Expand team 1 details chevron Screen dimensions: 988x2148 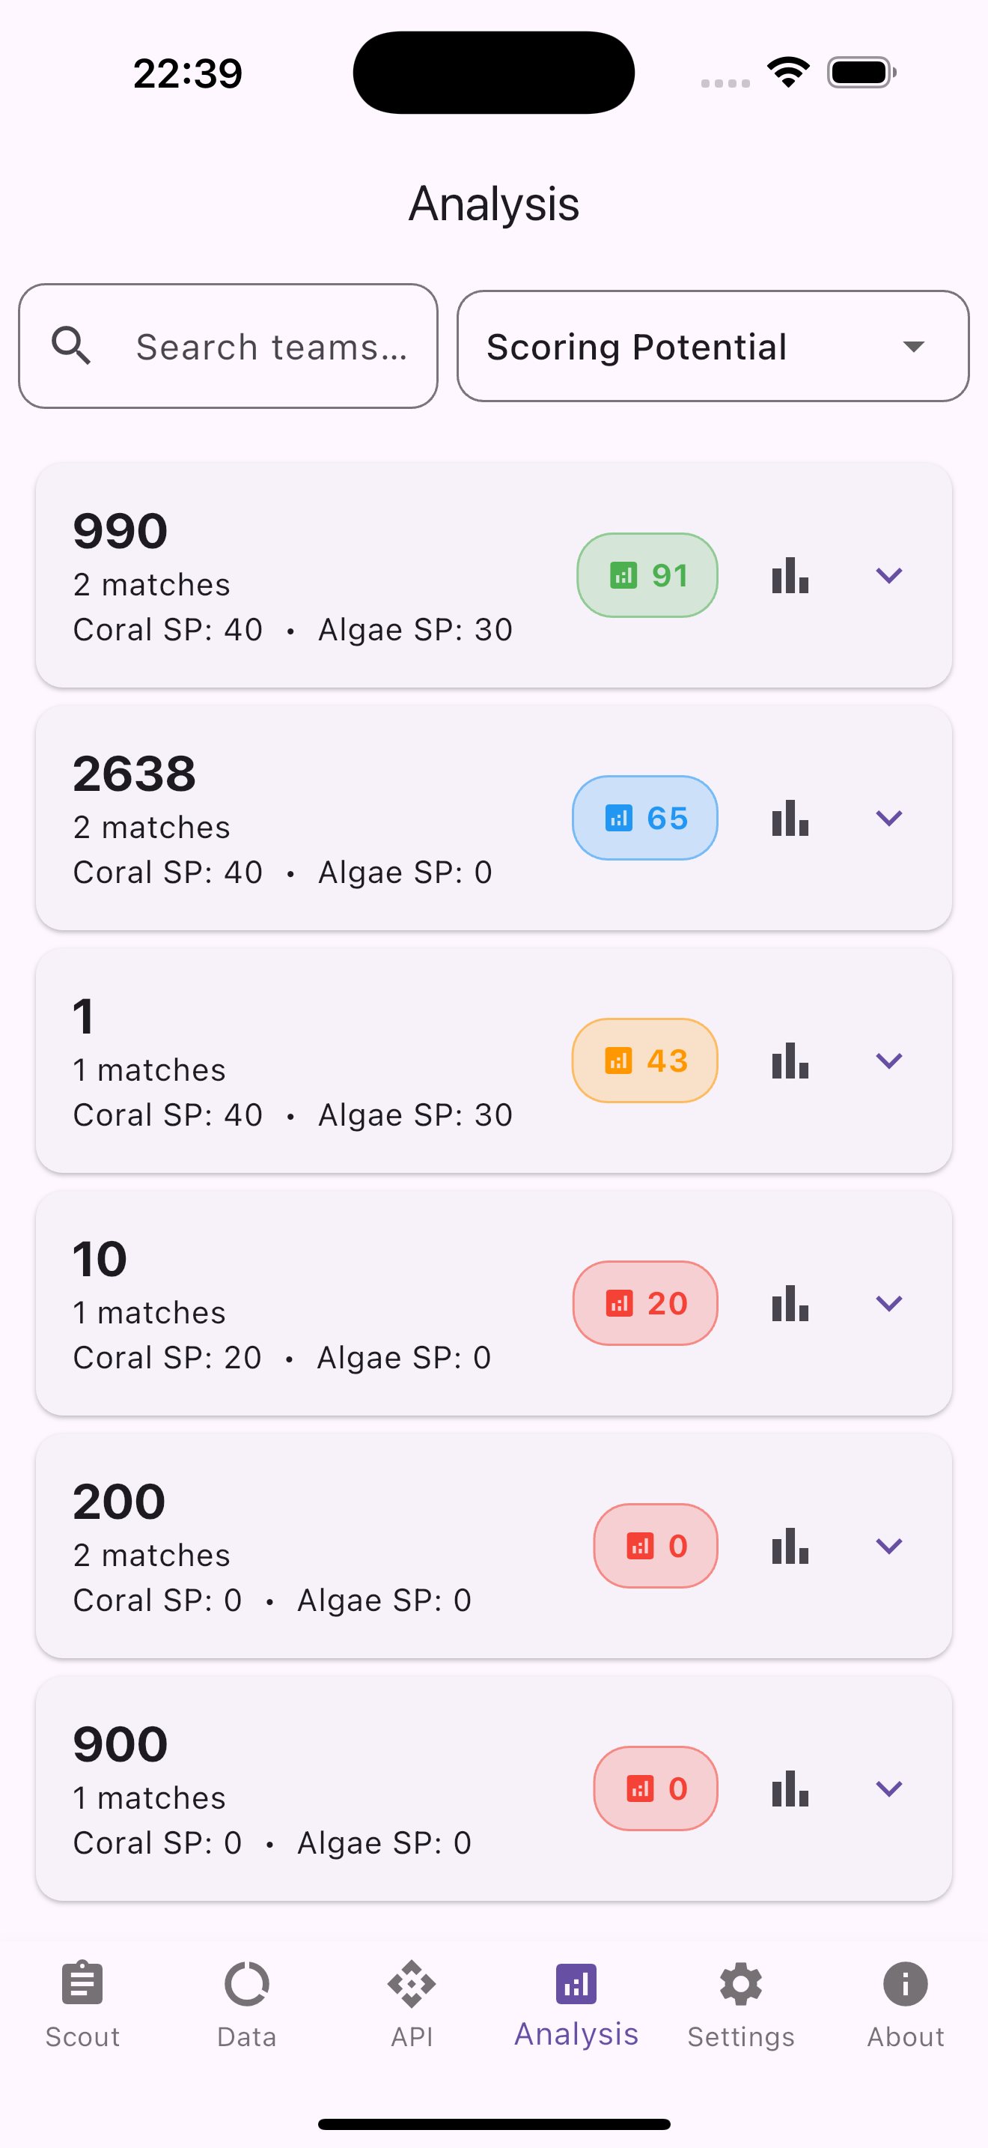click(889, 1061)
